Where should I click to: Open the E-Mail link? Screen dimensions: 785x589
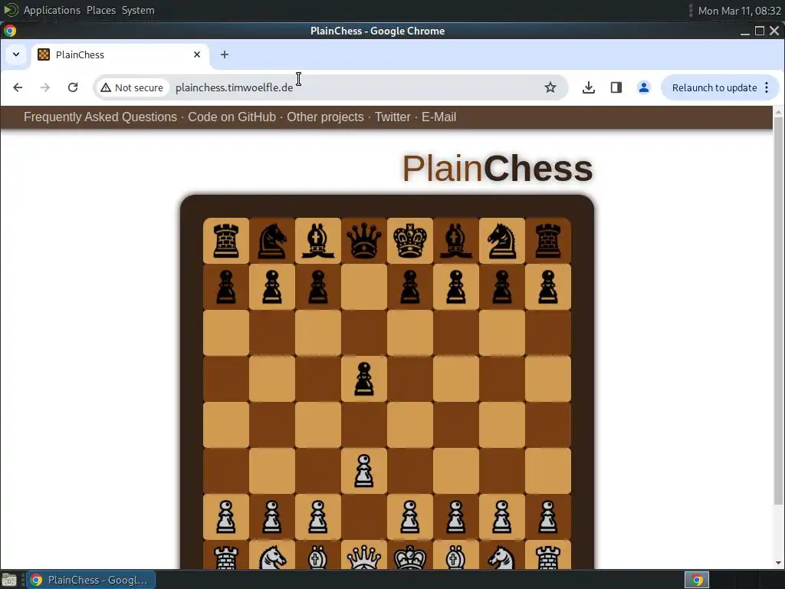point(438,117)
